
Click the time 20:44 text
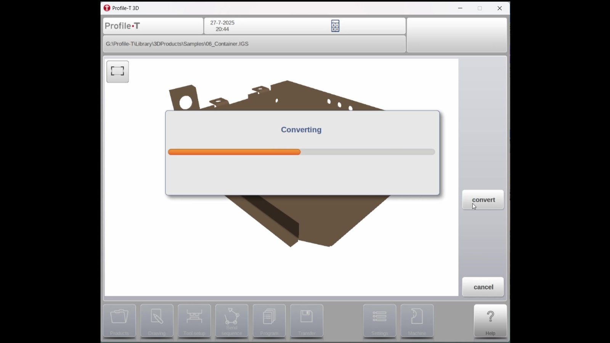(x=222, y=29)
